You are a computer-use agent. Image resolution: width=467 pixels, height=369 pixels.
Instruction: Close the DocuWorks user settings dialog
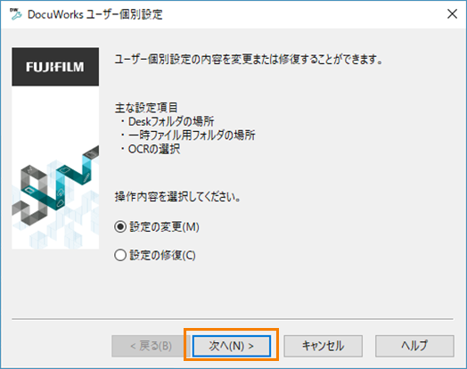(452, 13)
